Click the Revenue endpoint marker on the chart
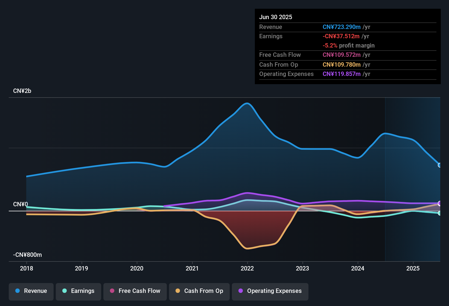The image size is (449, 306). [x=439, y=165]
